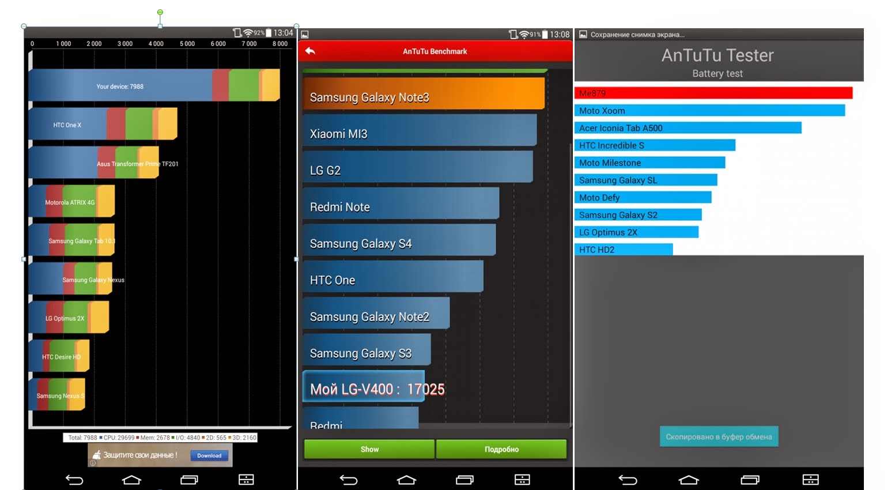Tap Android back button in left screenshot
The height and width of the screenshot is (490, 895).
[74, 480]
